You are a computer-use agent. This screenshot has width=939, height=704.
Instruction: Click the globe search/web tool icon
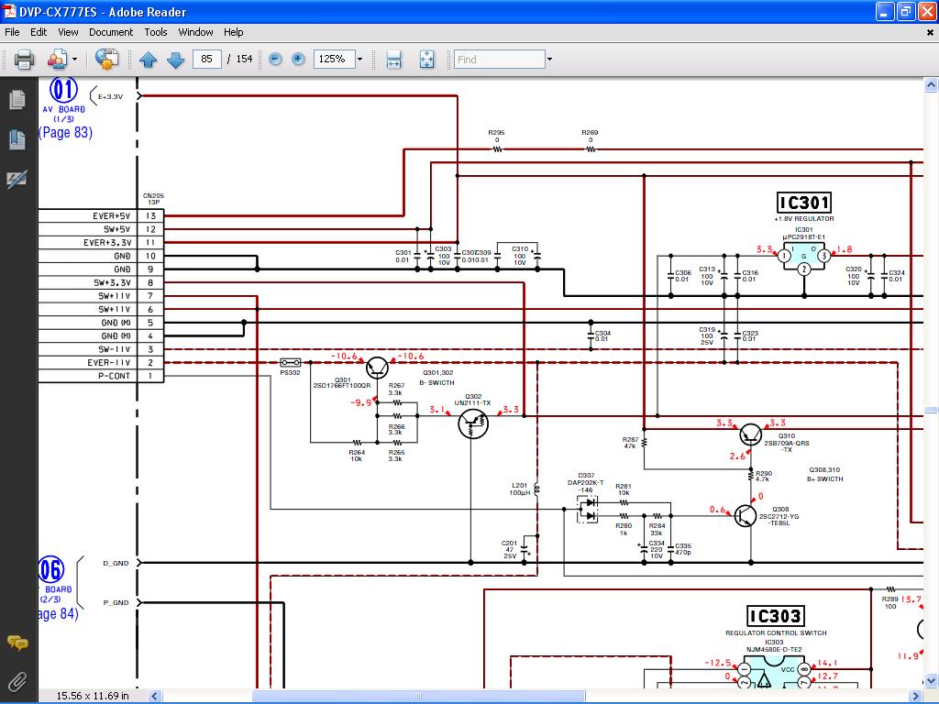106,60
